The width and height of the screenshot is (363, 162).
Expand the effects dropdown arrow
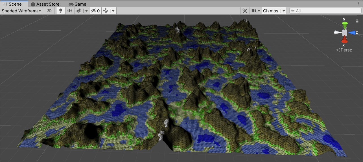tap(86, 11)
